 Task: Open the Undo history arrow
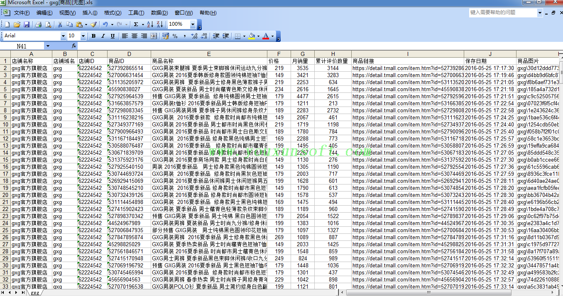tap(112, 24)
